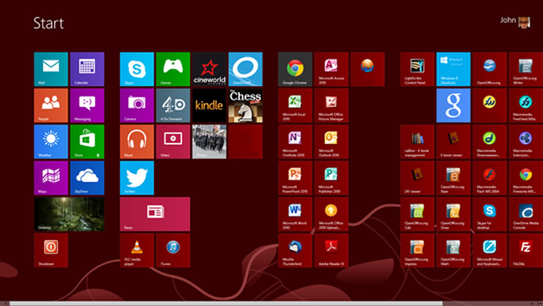Open LightScribe Control Panel tile

[417, 69]
